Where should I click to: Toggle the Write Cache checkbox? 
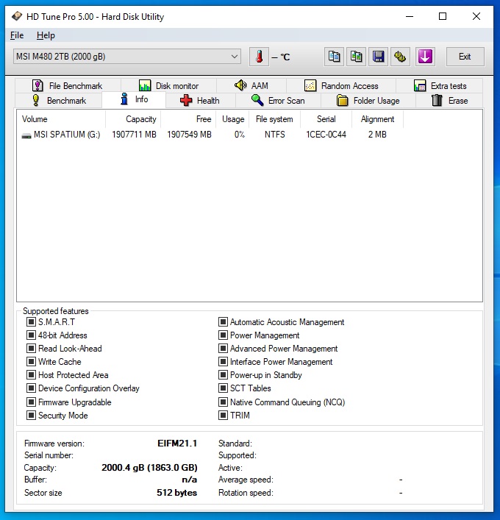(x=32, y=362)
